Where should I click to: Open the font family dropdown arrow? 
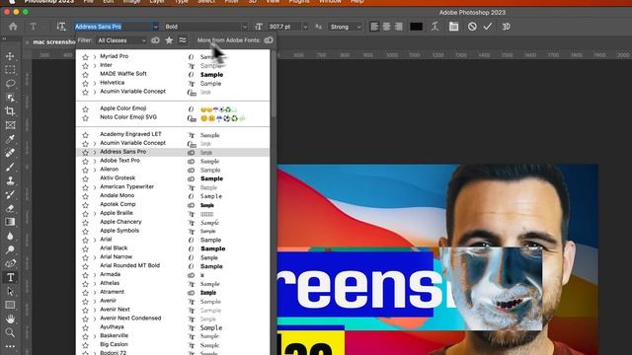155,27
